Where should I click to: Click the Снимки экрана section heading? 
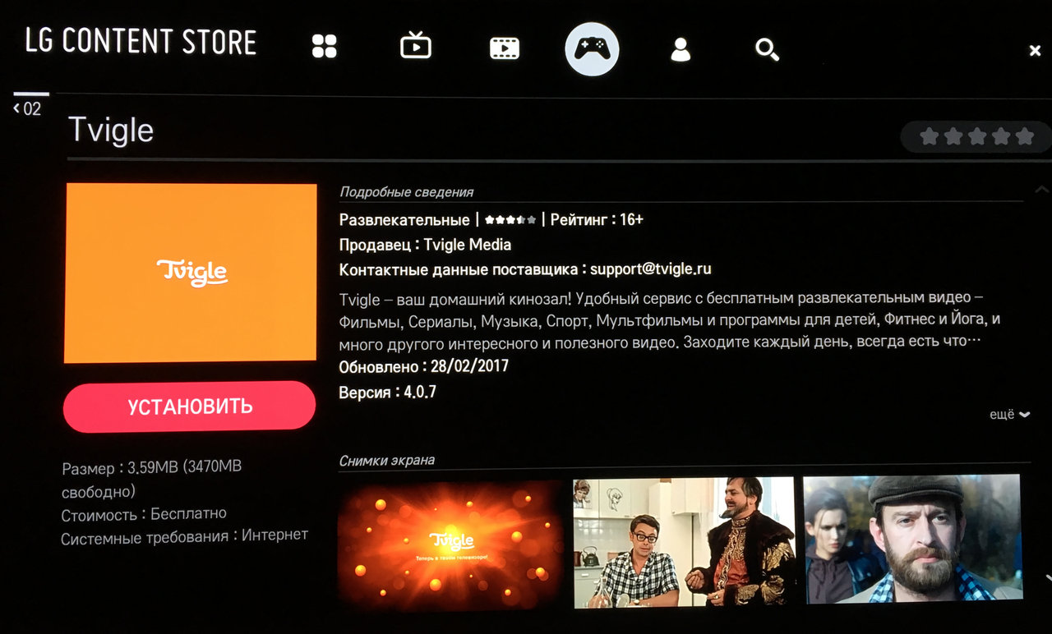pyautogui.click(x=387, y=461)
